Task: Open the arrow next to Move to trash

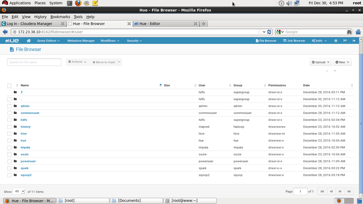Action: click(x=119, y=62)
